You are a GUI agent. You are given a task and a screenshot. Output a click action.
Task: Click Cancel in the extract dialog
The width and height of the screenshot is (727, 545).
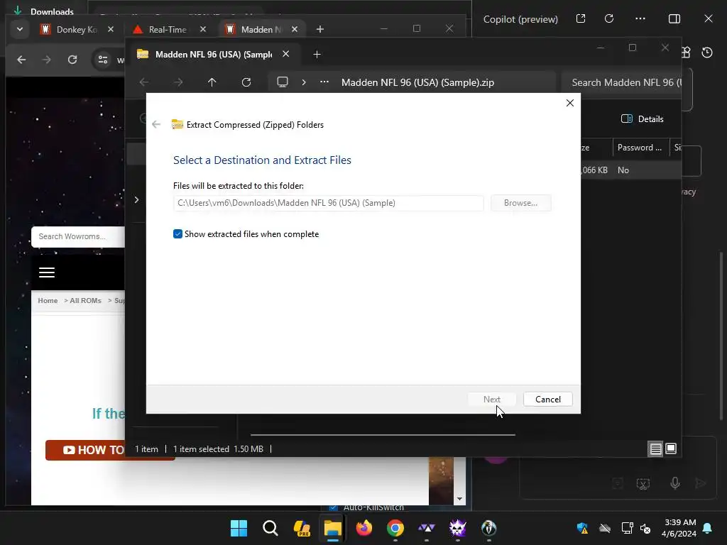point(547,400)
